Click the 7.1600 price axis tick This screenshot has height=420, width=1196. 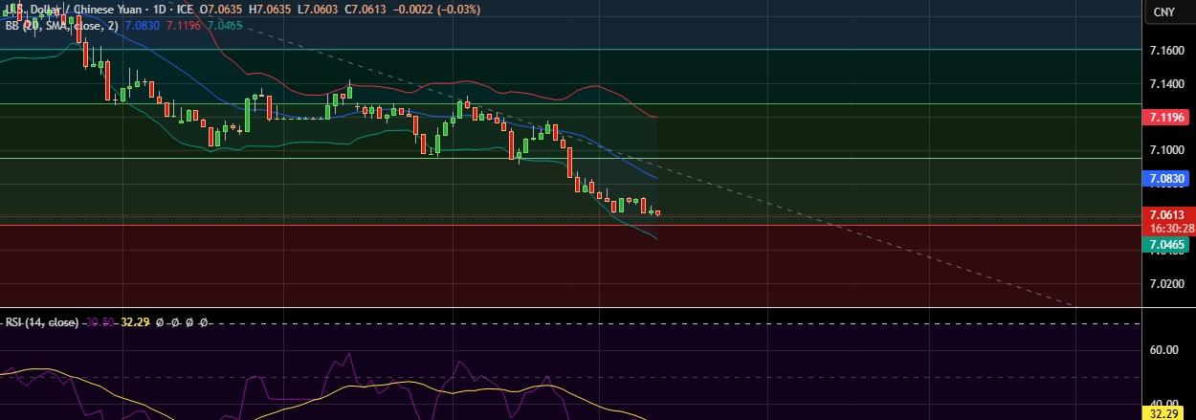[1166, 50]
